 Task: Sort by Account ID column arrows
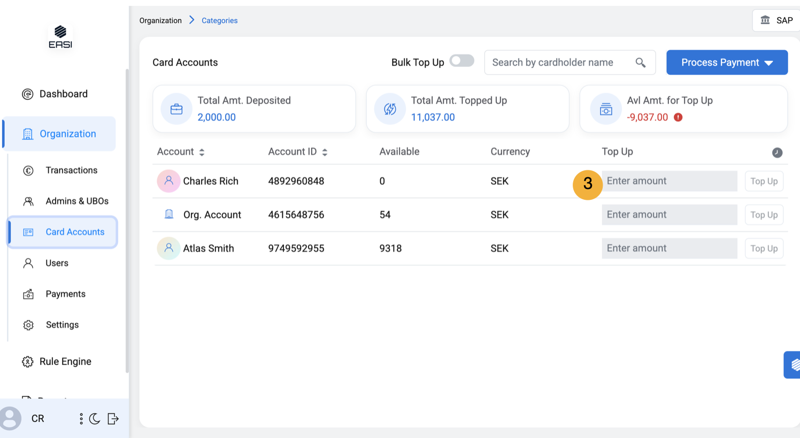[x=325, y=152]
